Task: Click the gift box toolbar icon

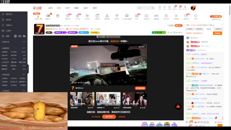Action: click(57, 16)
